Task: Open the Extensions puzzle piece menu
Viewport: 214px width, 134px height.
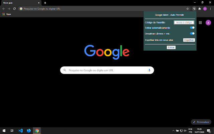Action: click(x=200, y=9)
